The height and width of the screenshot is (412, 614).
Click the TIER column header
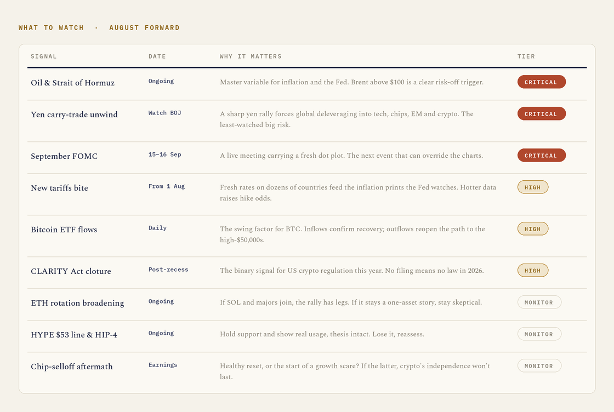tap(526, 56)
